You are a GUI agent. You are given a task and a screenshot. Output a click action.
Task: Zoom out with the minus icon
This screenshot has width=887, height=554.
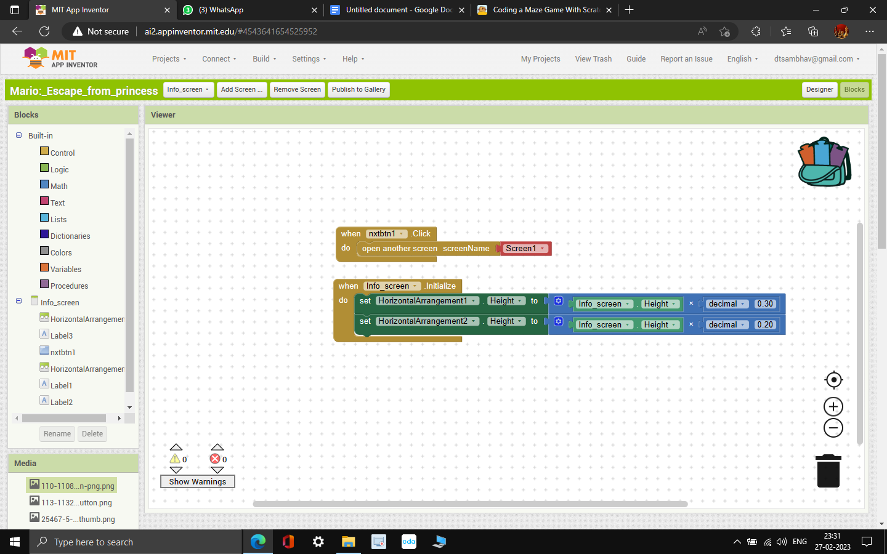(x=833, y=428)
